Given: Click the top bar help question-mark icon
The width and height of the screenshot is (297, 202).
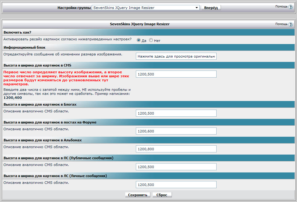Looking at the screenshot, I should [x=291, y=7].
